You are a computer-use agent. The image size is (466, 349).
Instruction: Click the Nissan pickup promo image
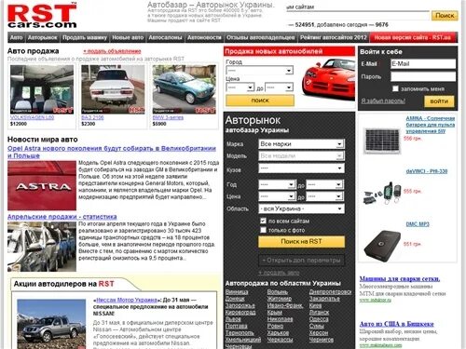(51, 324)
